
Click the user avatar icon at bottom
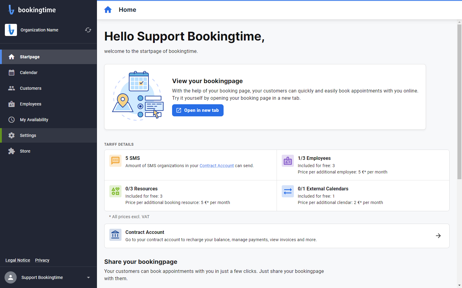(x=11, y=277)
